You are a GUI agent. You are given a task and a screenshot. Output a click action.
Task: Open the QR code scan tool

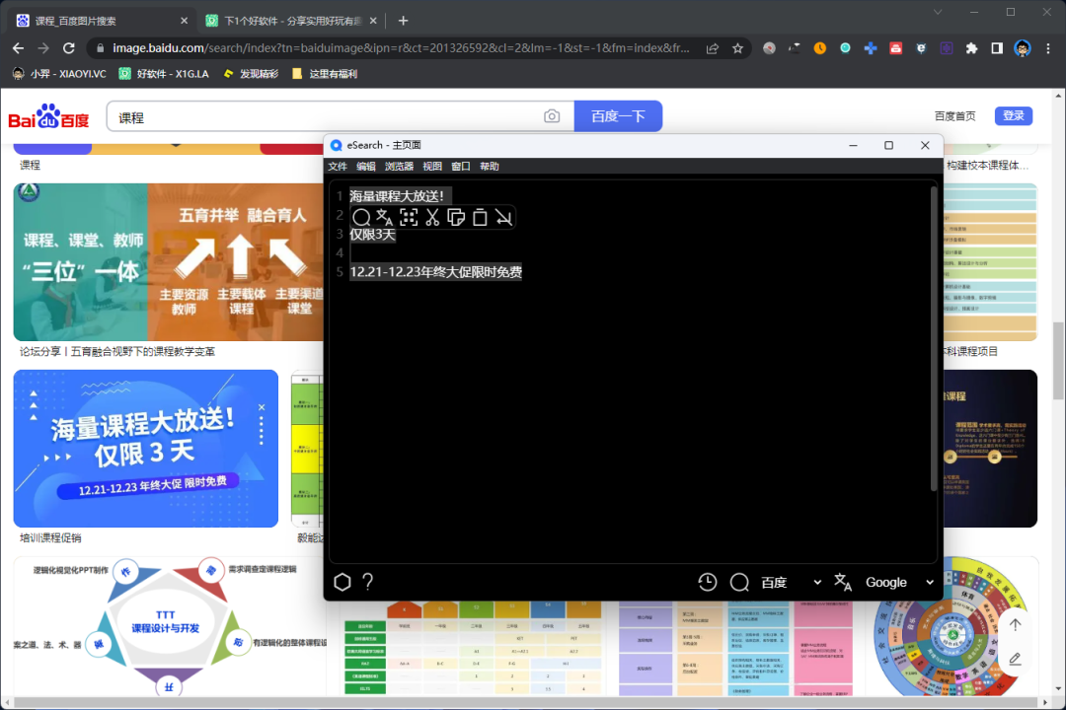click(x=408, y=217)
